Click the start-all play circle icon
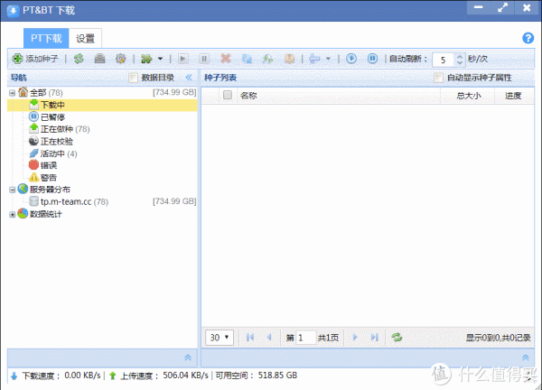The height and width of the screenshot is (390, 542). 352,59
